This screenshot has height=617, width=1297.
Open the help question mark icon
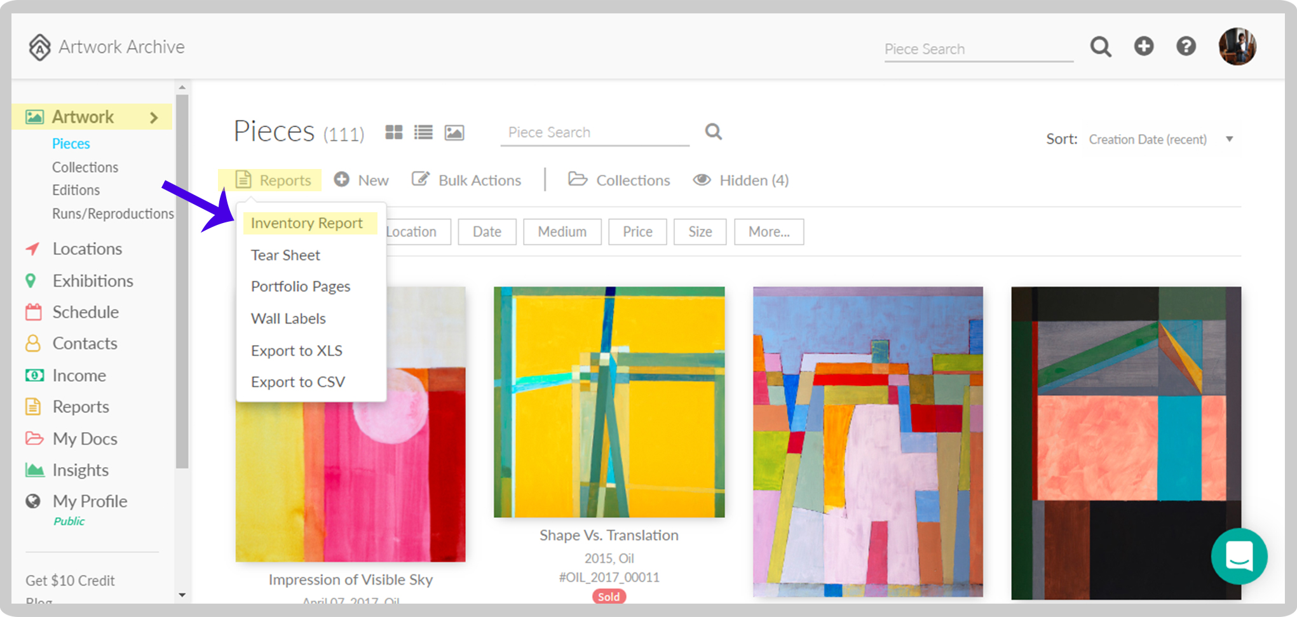click(1186, 46)
